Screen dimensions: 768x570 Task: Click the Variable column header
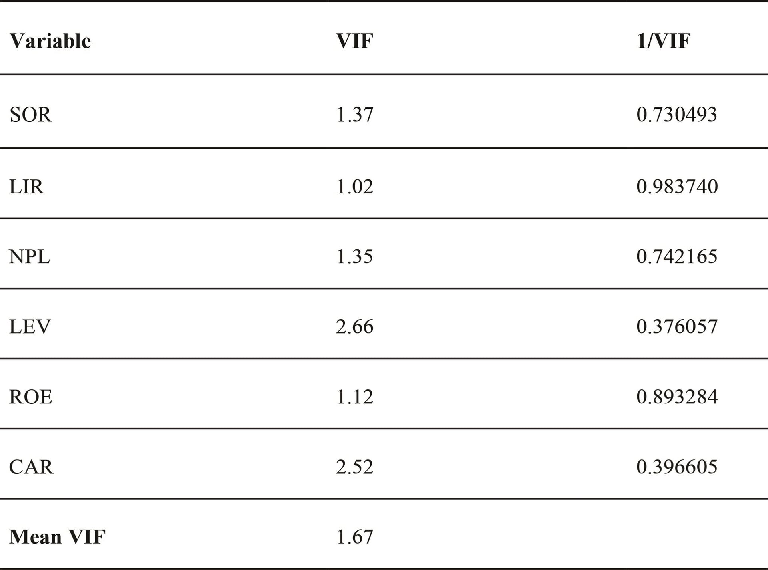point(50,41)
